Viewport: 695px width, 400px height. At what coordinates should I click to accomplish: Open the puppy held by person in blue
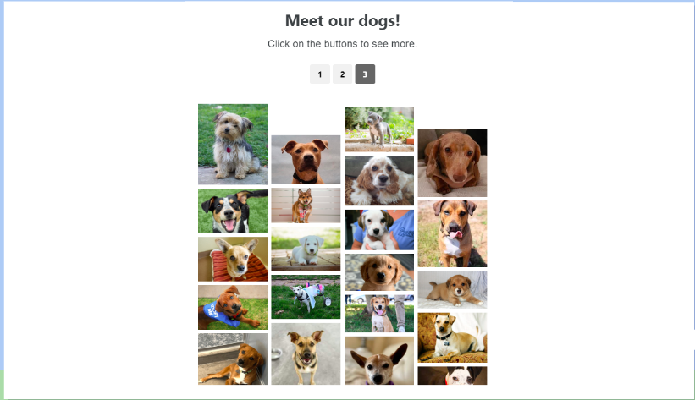pyautogui.click(x=379, y=230)
